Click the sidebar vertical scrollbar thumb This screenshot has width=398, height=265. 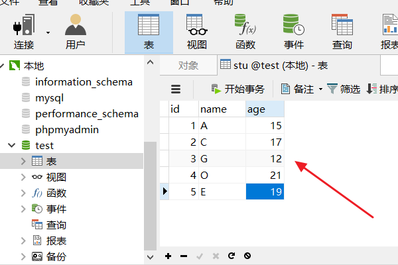pyautogui.click(x=150, y=196)
